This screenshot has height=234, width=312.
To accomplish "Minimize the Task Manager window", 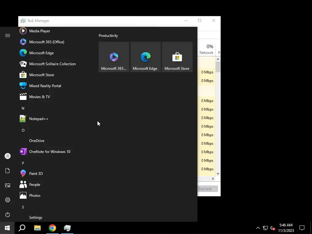I will click(186, 20).
